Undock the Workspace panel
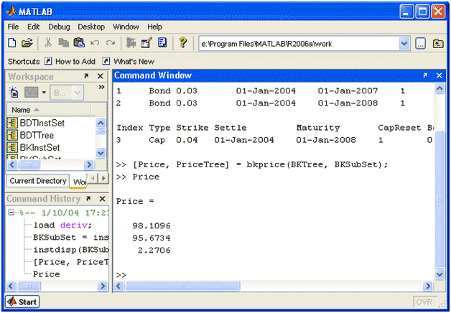Screen dimensions: 451x313 [86, 76]
